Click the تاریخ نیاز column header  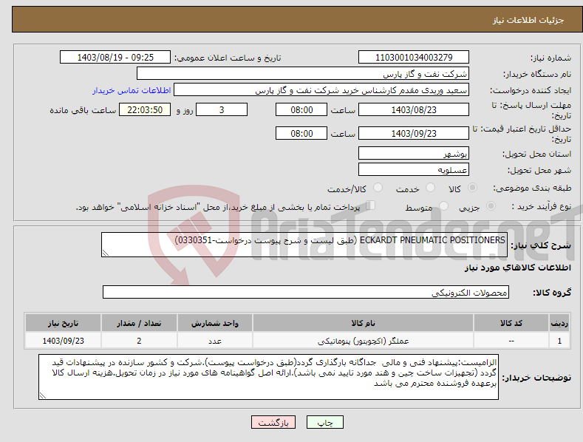[63, 323]
